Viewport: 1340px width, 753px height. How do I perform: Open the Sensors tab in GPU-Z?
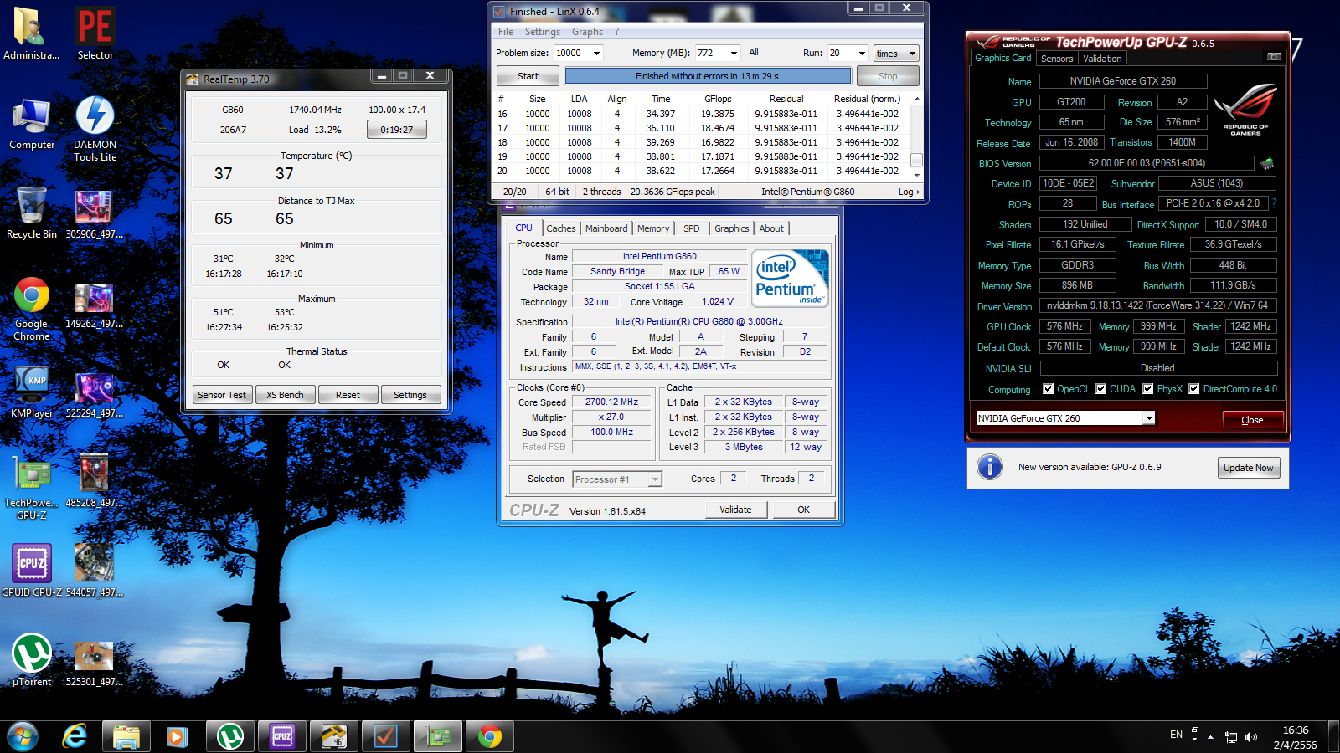(x=1057, y=59)
